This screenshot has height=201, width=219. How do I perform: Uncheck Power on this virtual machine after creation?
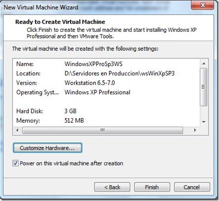(x=15, y=163)
